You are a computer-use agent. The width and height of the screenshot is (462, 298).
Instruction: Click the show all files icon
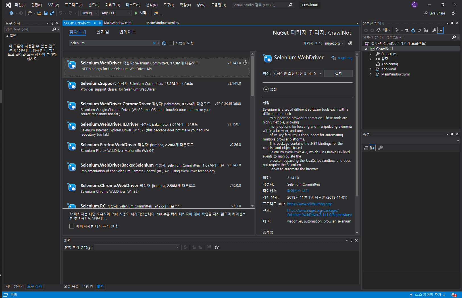pyautogui.click(x=426, y=30)
